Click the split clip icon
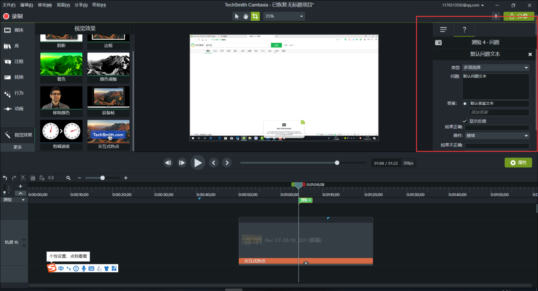The image size is (538, 291). (51, 178)
